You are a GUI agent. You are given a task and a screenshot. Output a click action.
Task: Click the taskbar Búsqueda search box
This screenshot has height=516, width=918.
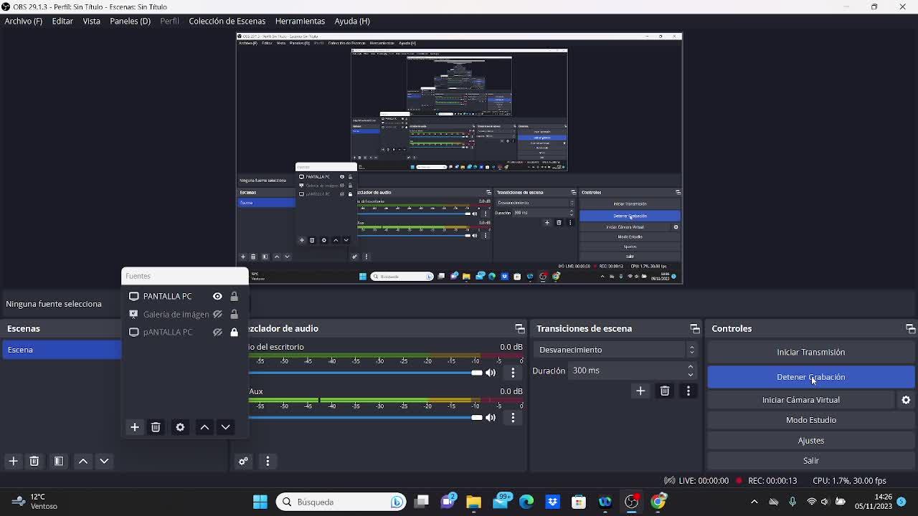tap(341, 502)
